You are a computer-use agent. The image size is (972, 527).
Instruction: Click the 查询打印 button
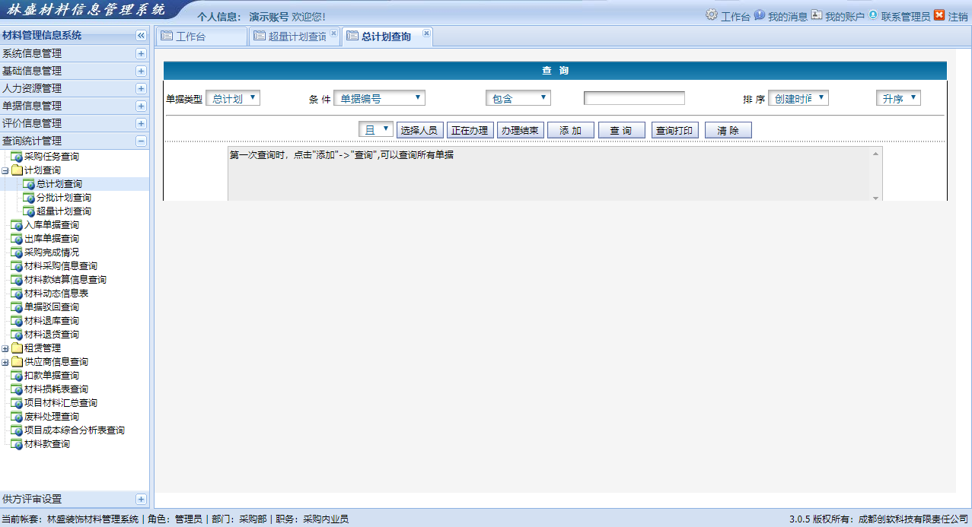tap(676, 130)
